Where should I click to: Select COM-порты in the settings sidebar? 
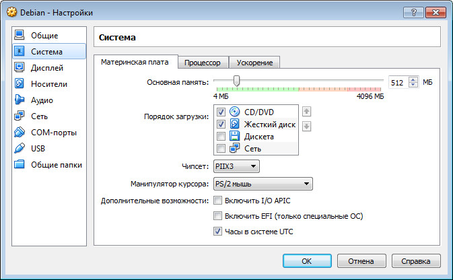[x=49, y=133]
